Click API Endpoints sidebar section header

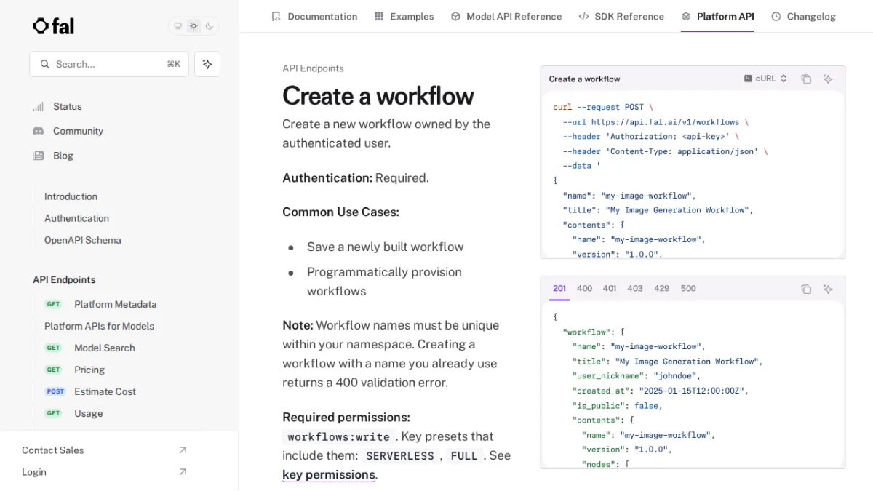[x=64, y=279]
